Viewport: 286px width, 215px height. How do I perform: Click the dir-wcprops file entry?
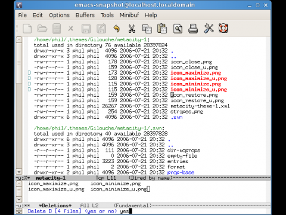click(184, 150)
